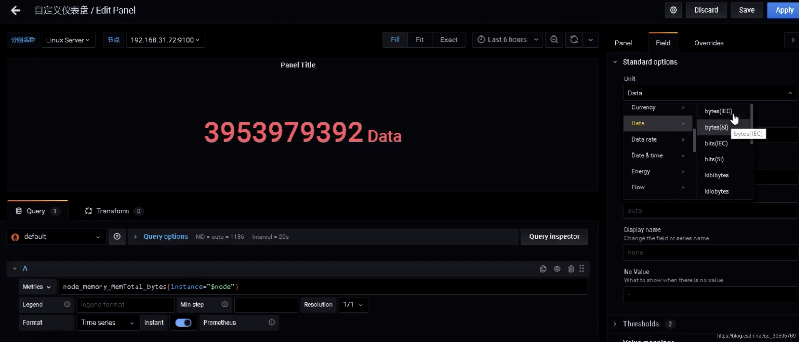
Task: Set panel view mode to Exact
Action: 449,40
